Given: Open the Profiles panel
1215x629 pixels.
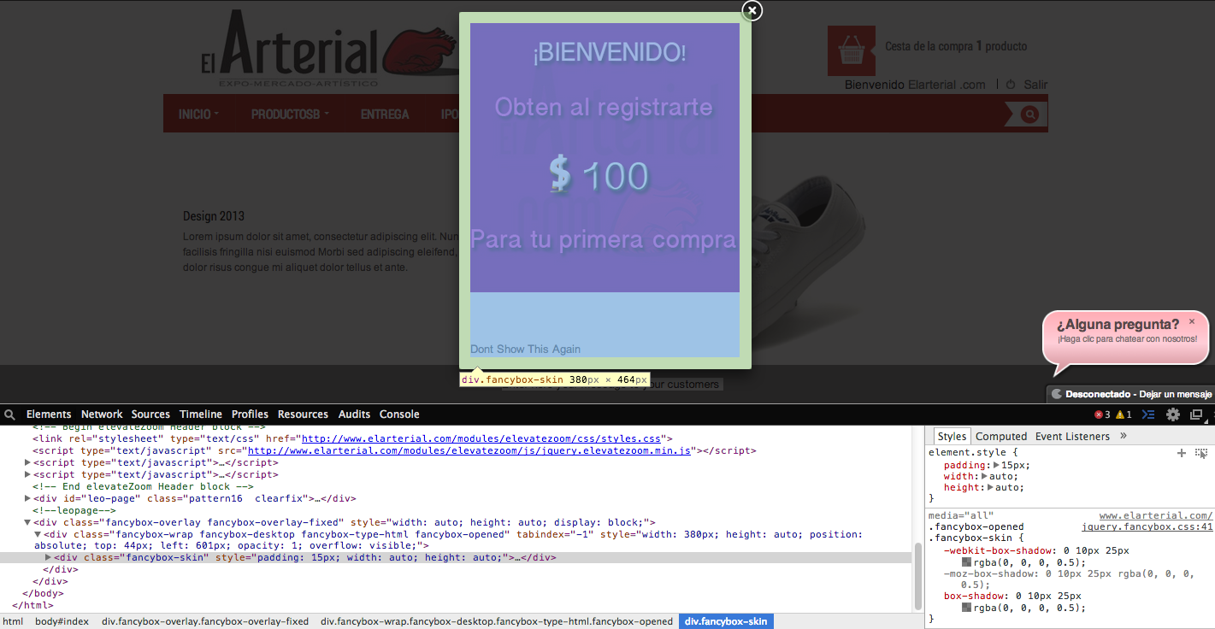Looking at the screenshot, I should click(250, 414).
